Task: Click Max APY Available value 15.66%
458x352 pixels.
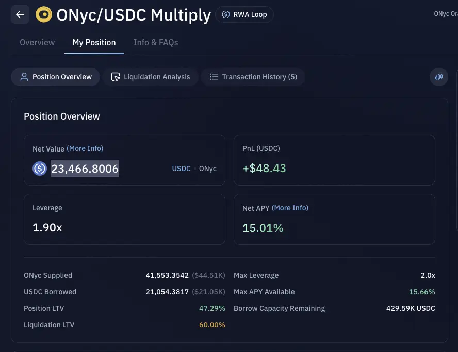Action: [422, 292]
